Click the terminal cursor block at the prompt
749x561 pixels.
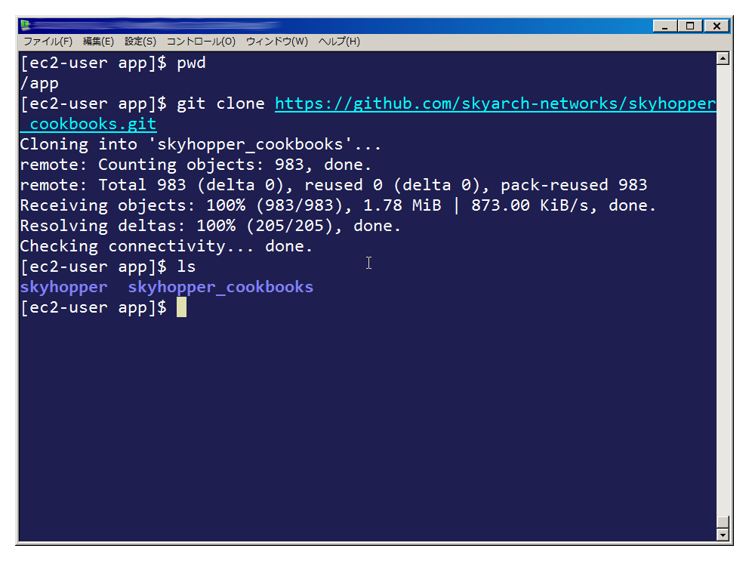click(x=181, y=307)
